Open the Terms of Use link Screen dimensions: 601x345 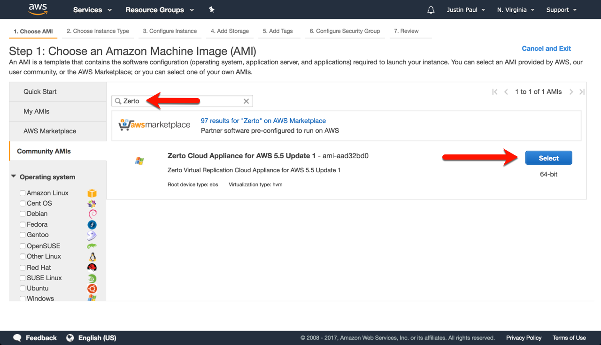[569, 337]
